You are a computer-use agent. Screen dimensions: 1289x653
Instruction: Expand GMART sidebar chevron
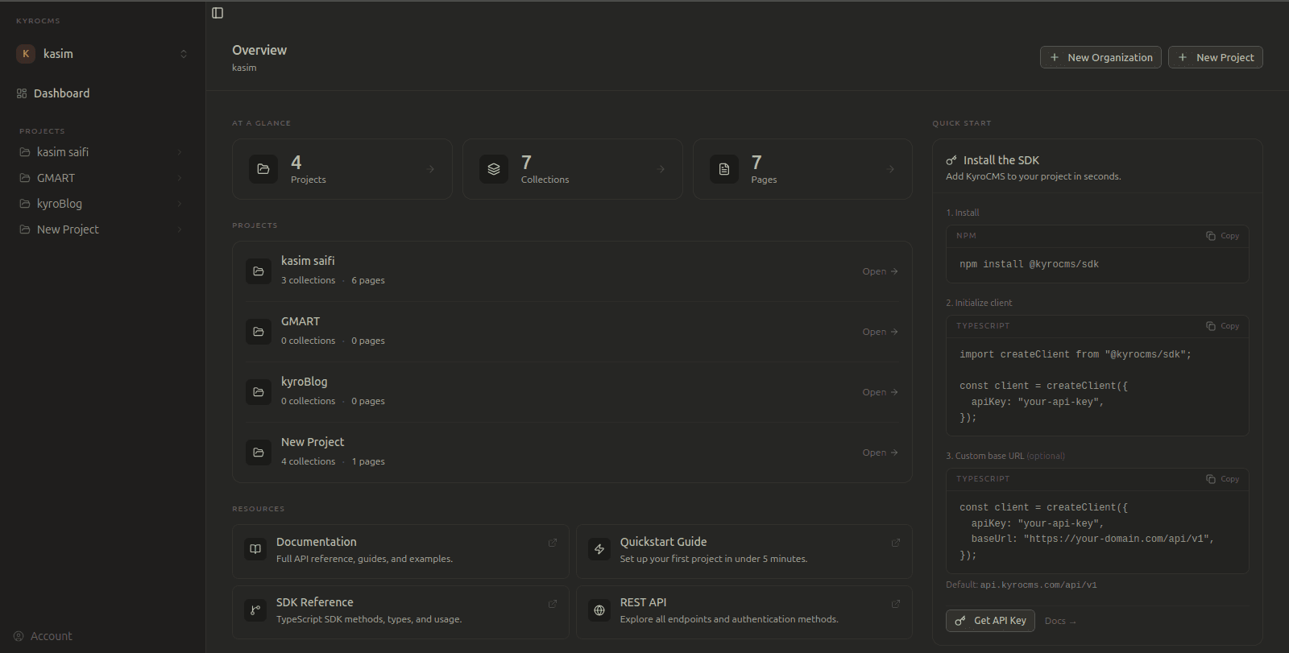click(x=180, y=178)
